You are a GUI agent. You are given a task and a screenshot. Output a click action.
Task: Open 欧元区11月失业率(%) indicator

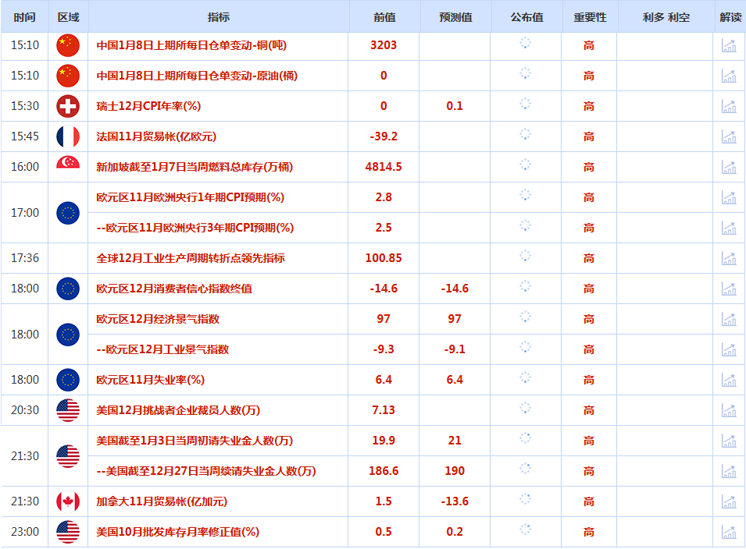(x=150, y=380)
